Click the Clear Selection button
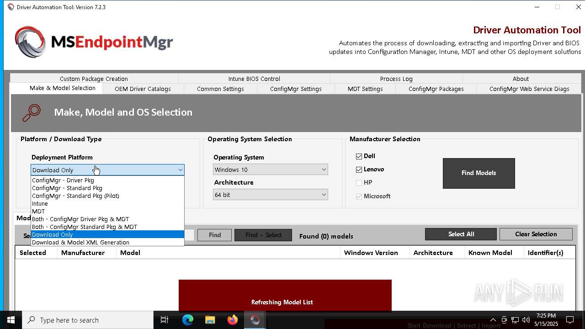This screenshot has width=585, height=329. [536, 234]
